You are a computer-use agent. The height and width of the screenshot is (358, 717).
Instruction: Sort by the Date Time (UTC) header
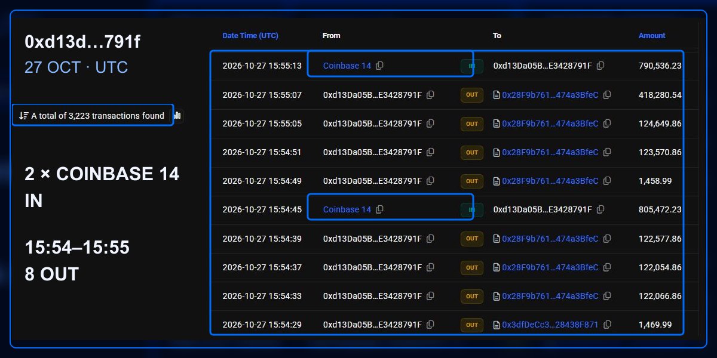click(250, 36)
